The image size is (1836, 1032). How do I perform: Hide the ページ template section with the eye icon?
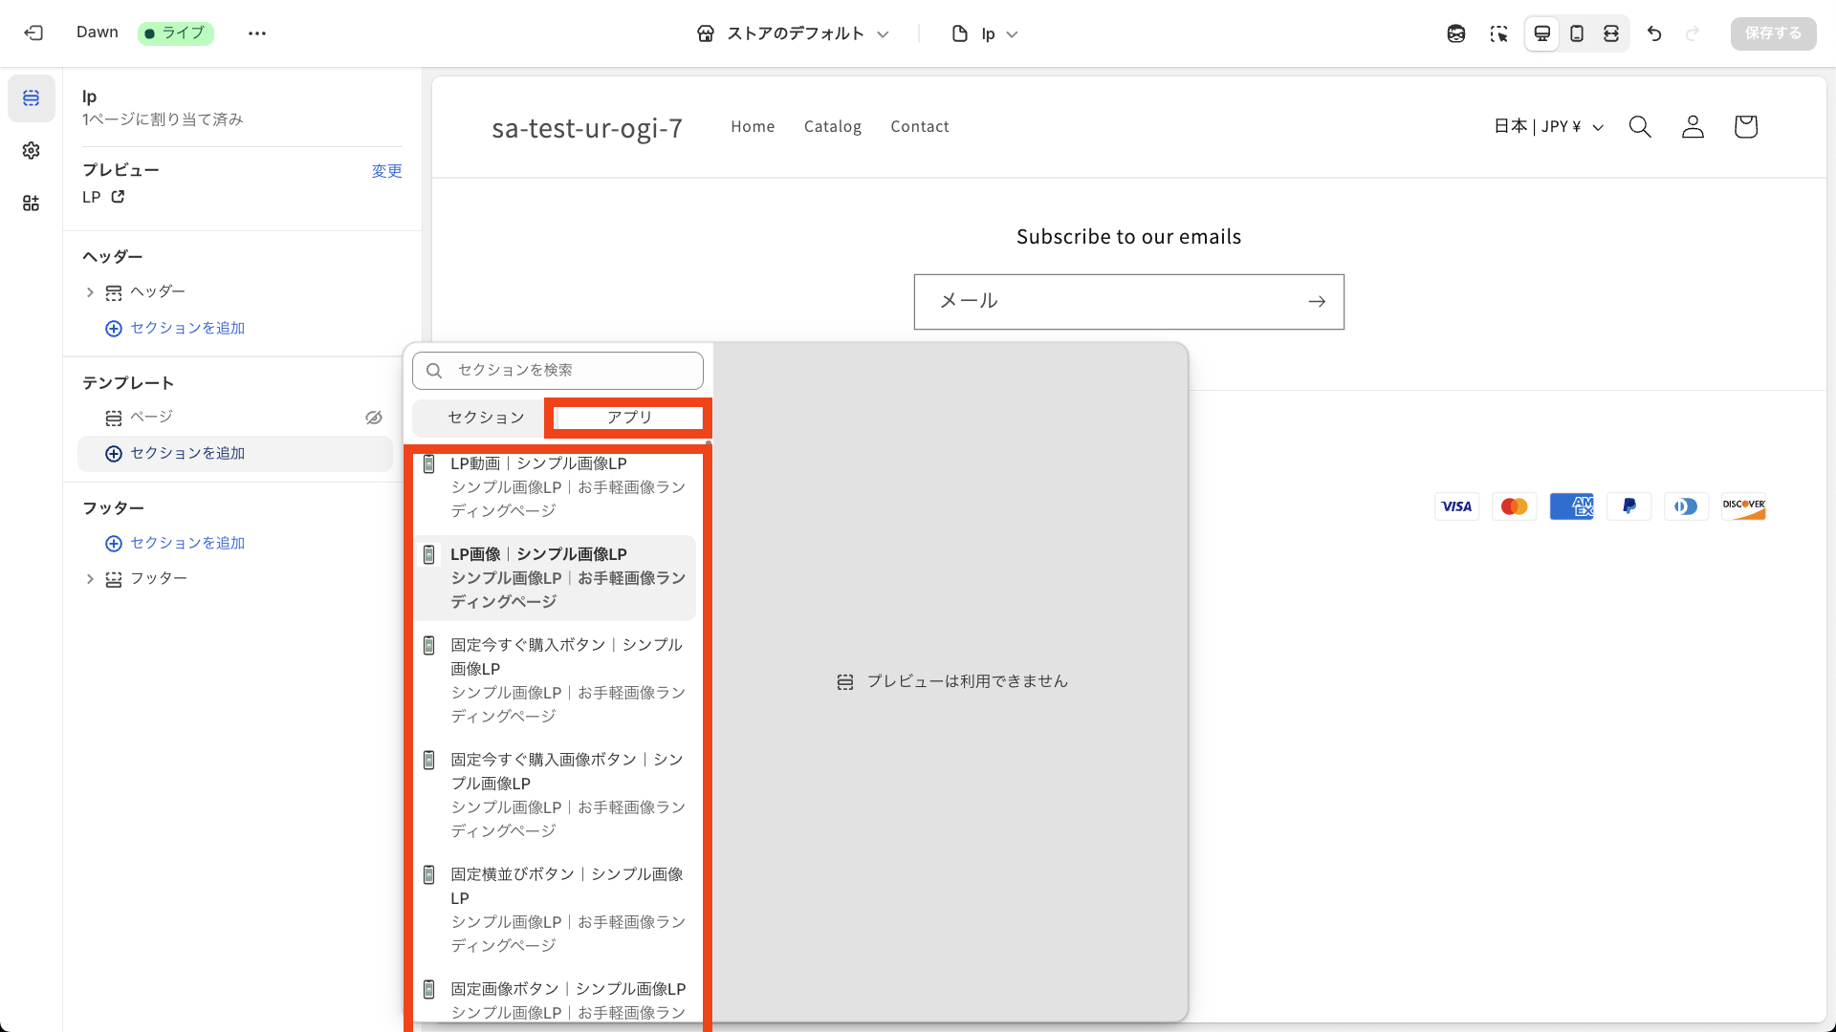pyautogui.click(x=373, y=418)
